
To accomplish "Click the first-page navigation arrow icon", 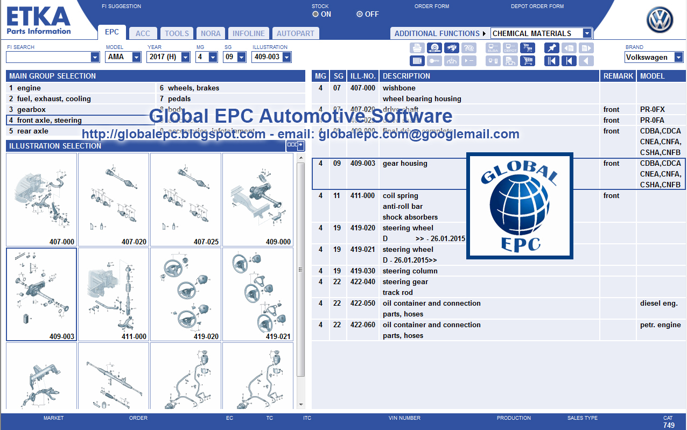I will click(x=551, y=60).
